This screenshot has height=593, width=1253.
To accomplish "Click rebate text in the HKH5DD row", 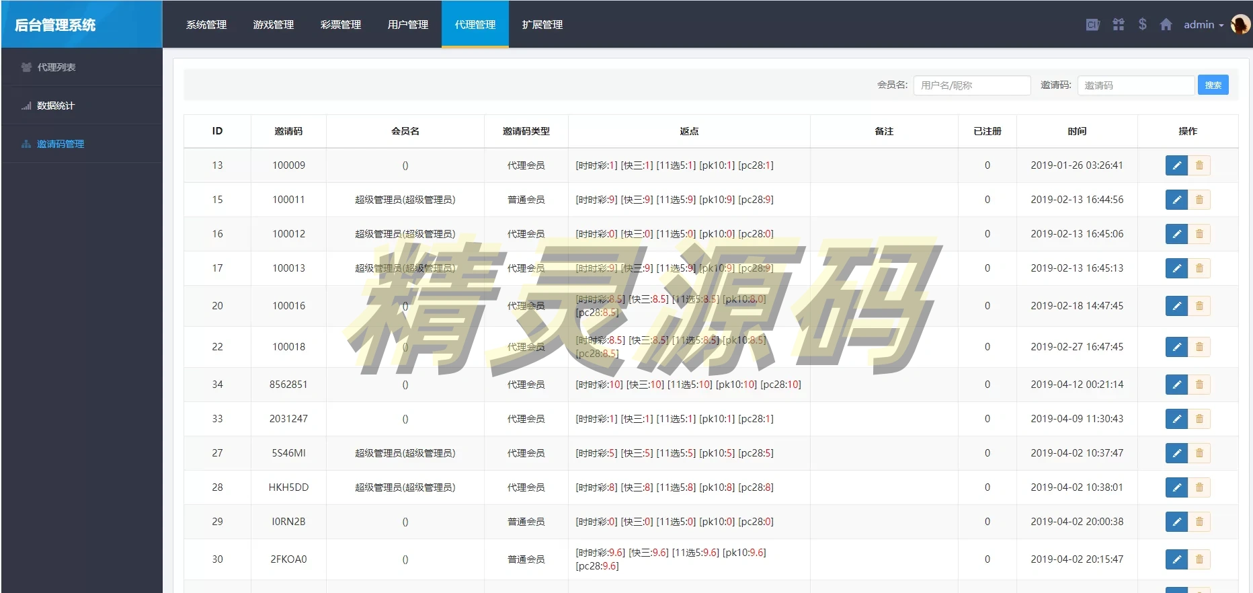I will pyautogui.click(x=674, y=487).
